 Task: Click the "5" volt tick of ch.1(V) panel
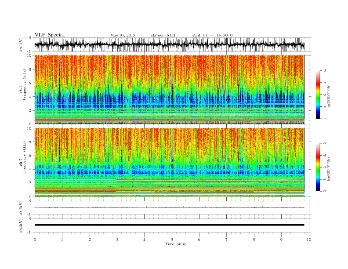[30, 38]
